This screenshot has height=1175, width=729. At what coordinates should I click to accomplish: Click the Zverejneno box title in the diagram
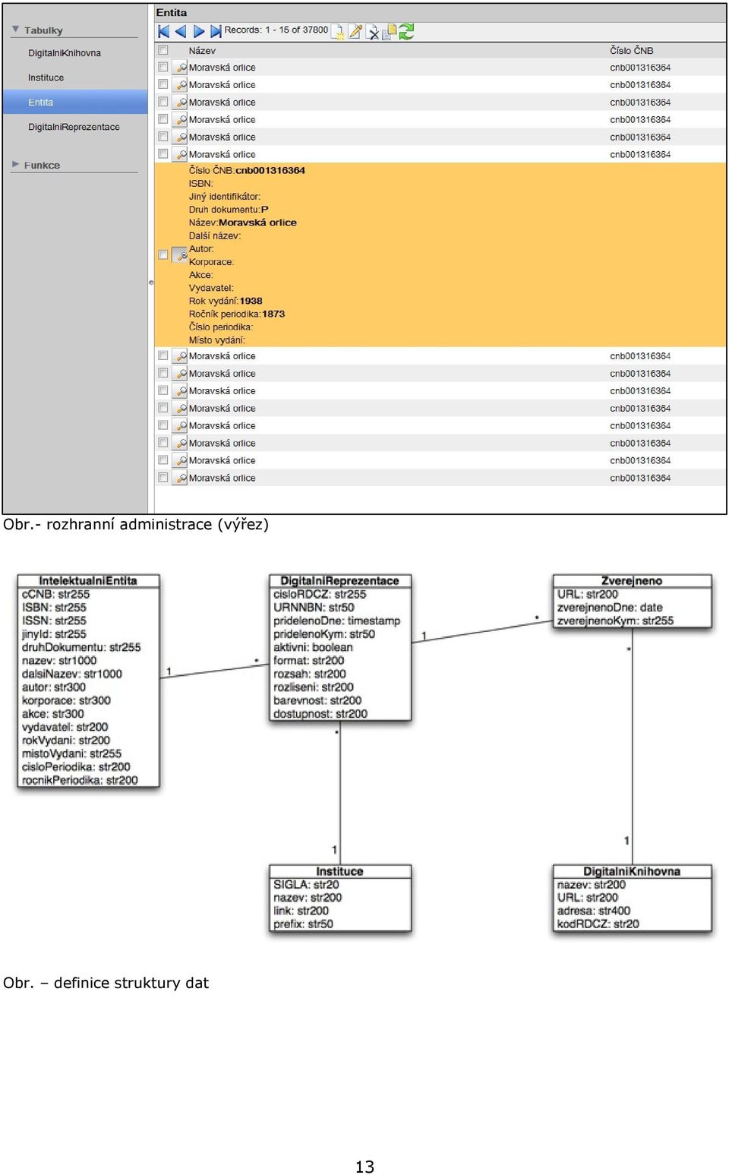[632, 581]
